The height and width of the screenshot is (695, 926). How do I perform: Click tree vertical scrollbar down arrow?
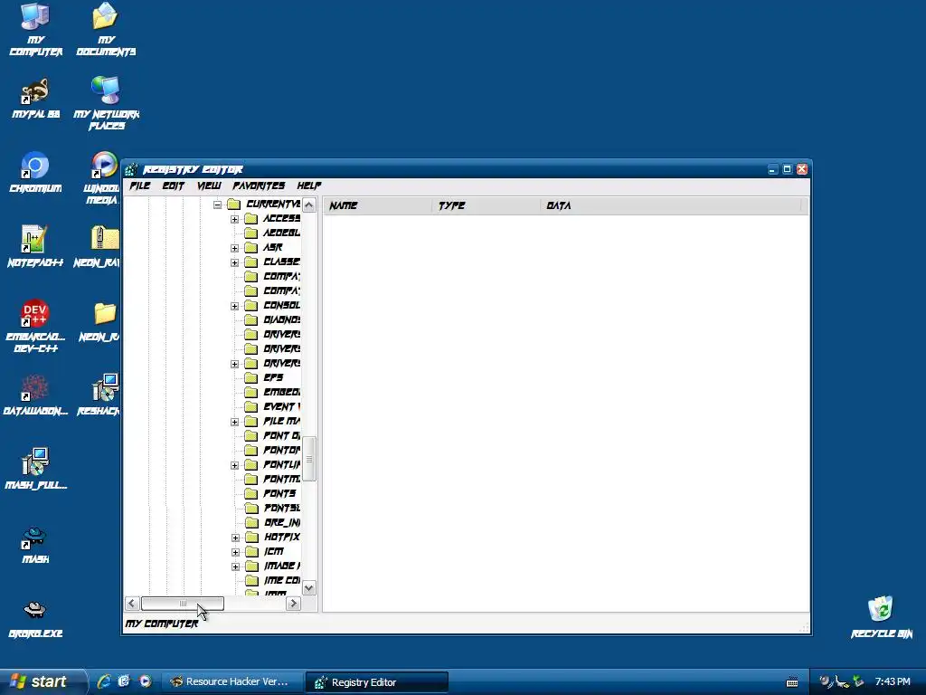(x=309, y=588)
